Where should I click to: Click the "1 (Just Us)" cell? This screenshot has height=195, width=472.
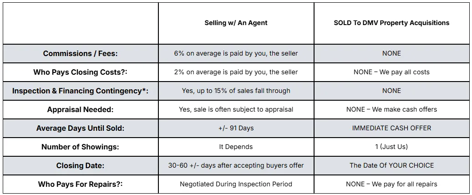point(391,147)
